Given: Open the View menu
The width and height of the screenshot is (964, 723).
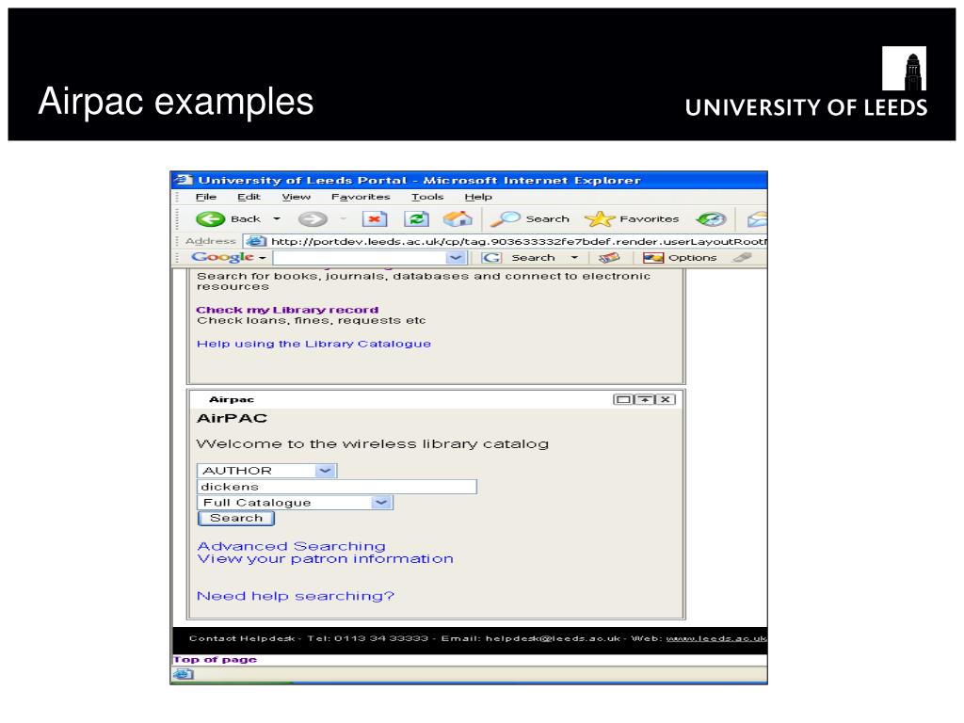Looking at the screenshot, I should 297,197.
